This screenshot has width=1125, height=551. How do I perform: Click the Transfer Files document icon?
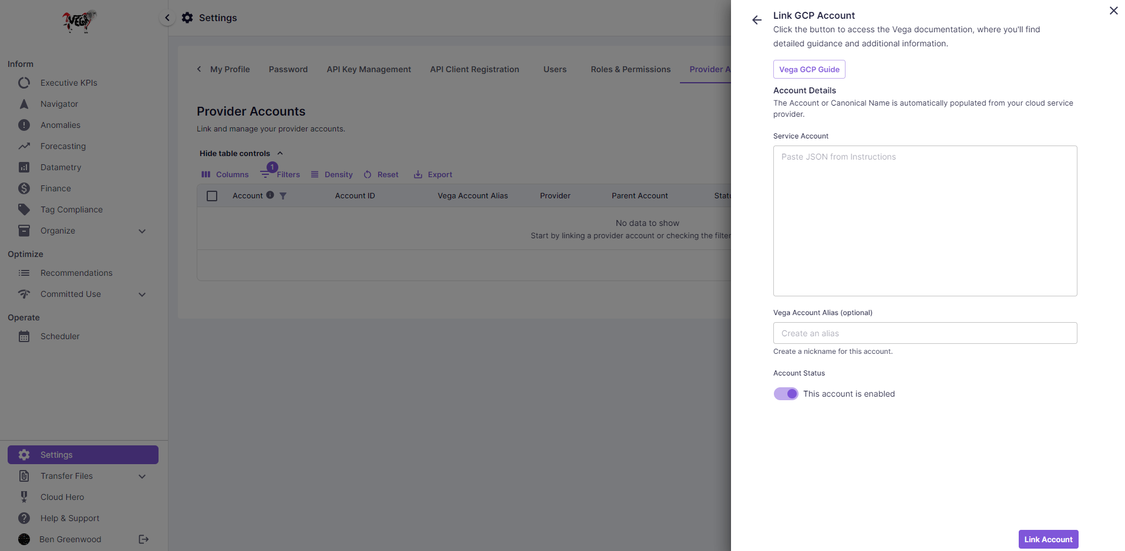click(24, 476)
